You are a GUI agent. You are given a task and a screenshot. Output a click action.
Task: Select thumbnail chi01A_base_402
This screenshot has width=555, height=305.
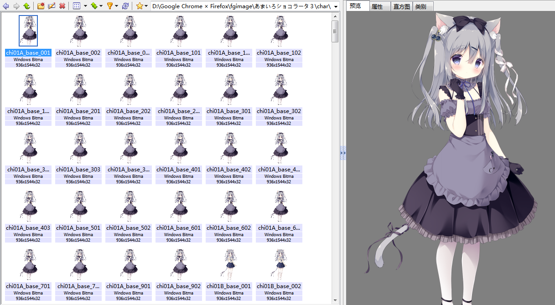(229, 147)
